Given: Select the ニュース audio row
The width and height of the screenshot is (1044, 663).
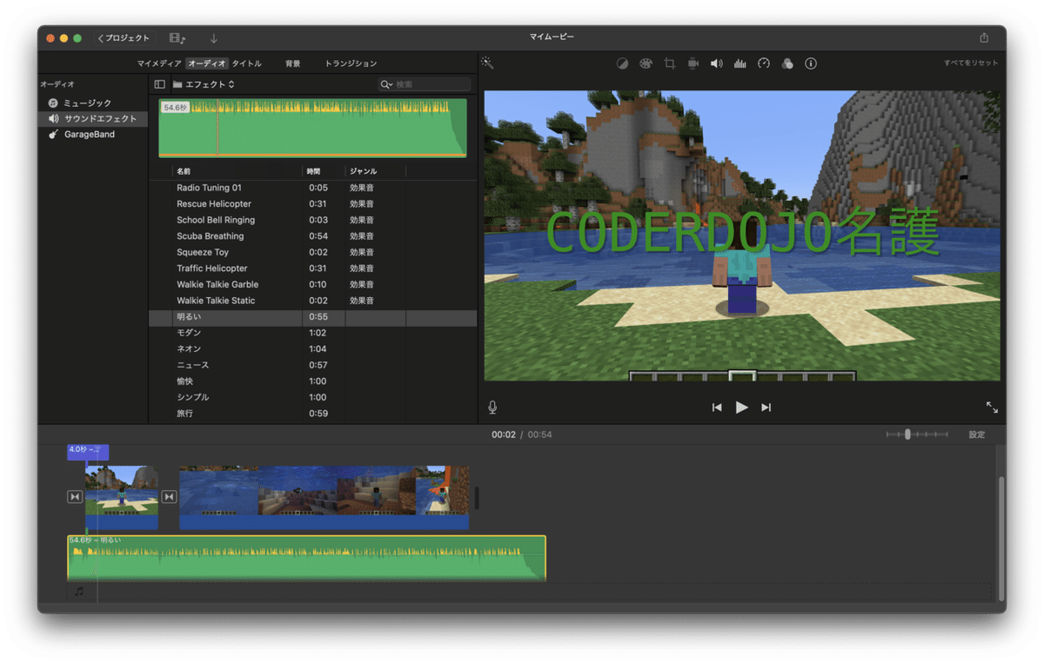Looking at the screenshot, I should pyautogui.click(x=312, y=365).
